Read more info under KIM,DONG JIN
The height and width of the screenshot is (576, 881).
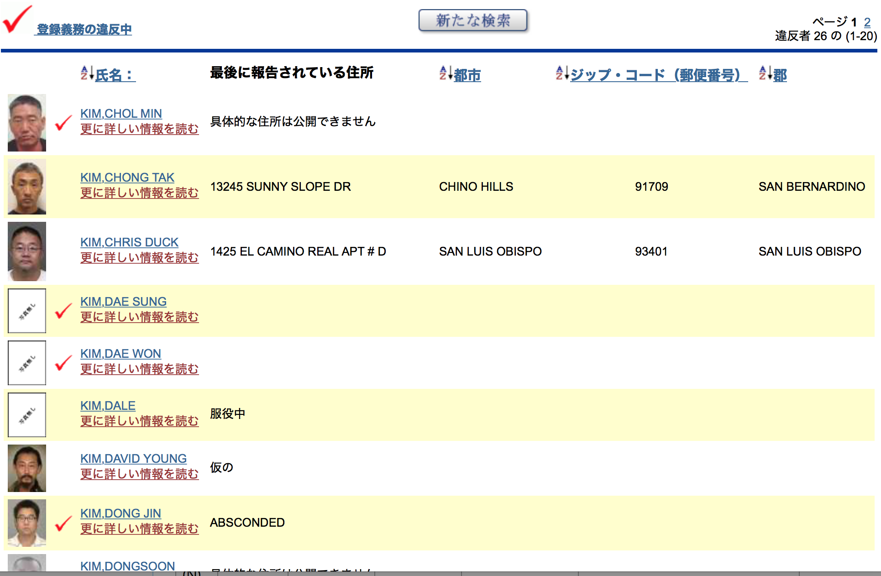pyautogui.click(x=139, y=529)
